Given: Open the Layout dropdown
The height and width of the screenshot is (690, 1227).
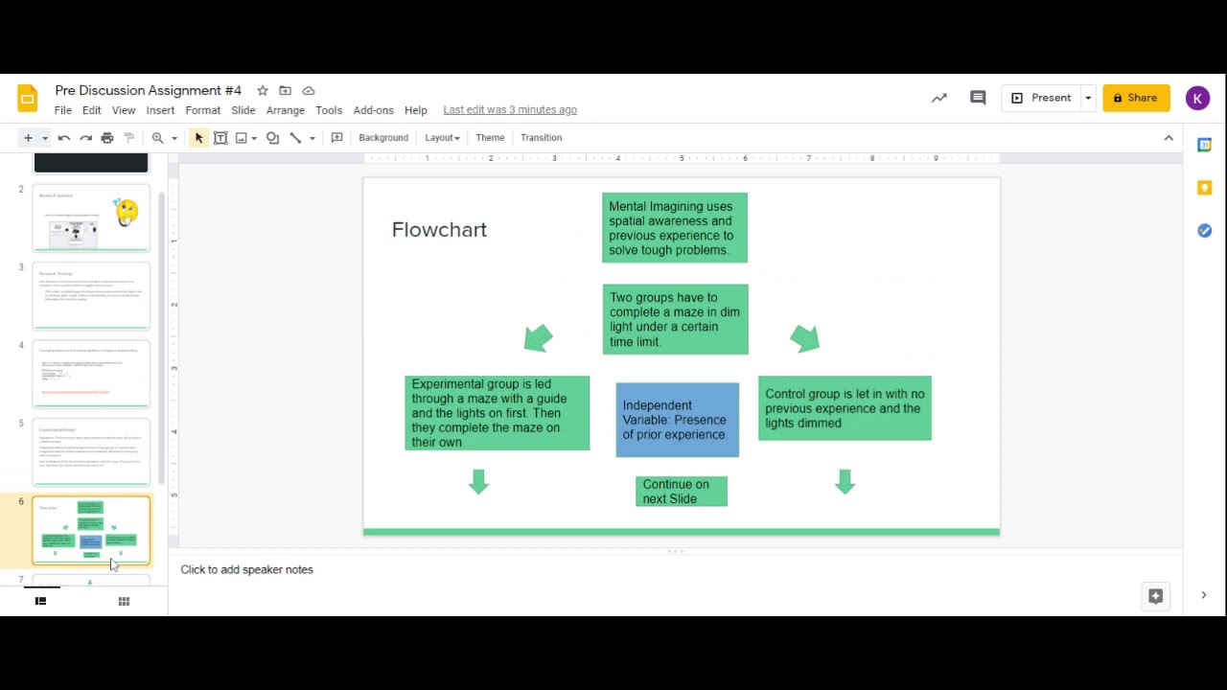Looking at the screenshot, I should pyautogui.click(x=443, y=138).
